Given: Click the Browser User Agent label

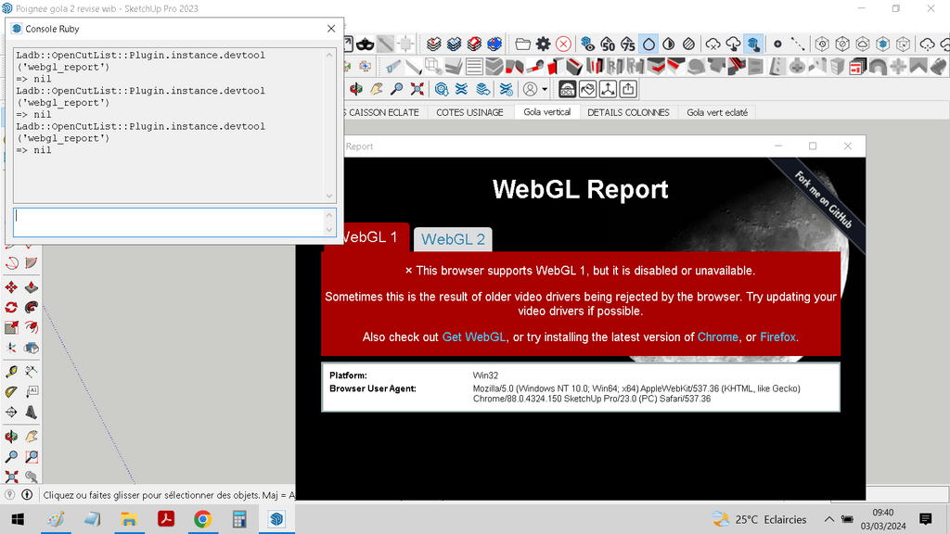Looking at the screenshot, I should pos(373,388).
